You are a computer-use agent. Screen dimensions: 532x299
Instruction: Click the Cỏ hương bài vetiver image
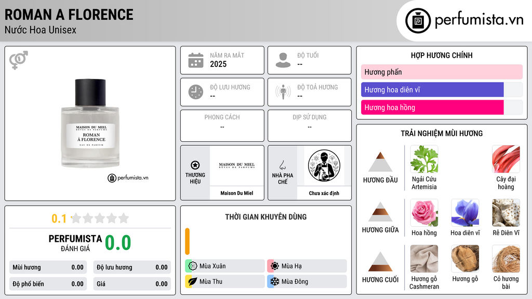click(506, 259)
